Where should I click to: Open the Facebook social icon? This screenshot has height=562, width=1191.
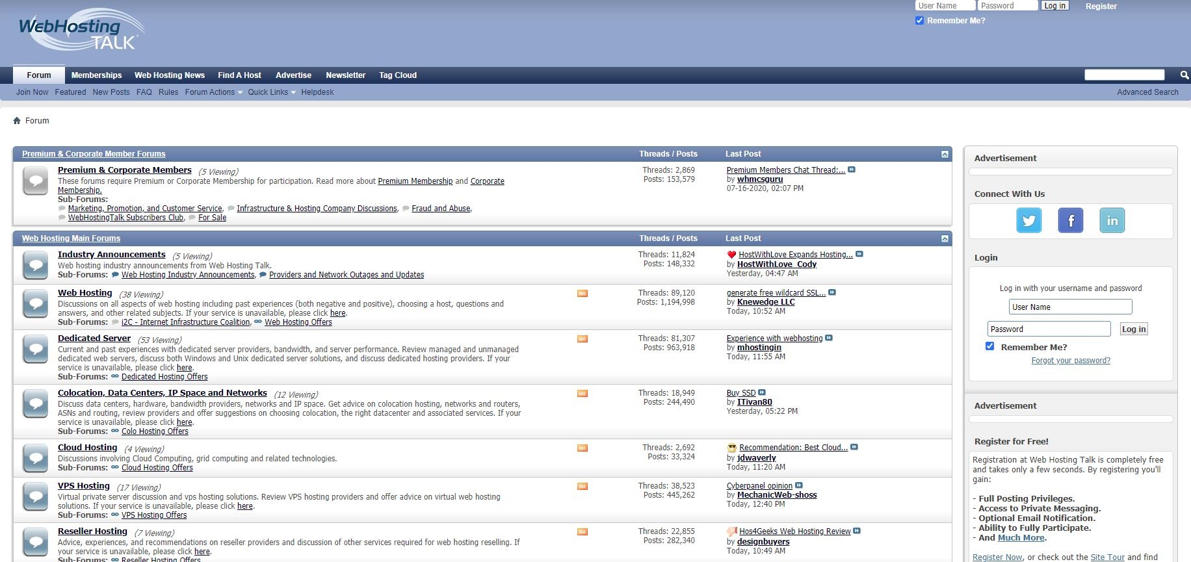point(1070,220)
